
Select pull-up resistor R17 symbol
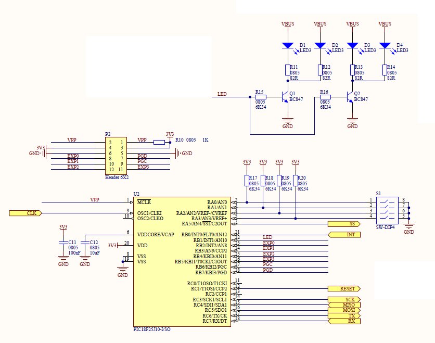[247, 181]
